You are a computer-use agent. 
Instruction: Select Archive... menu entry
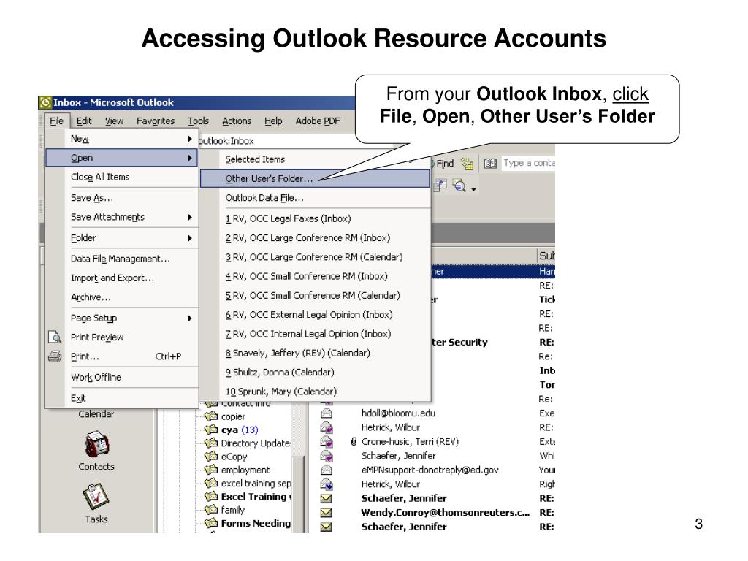click(x=122, y=297)
